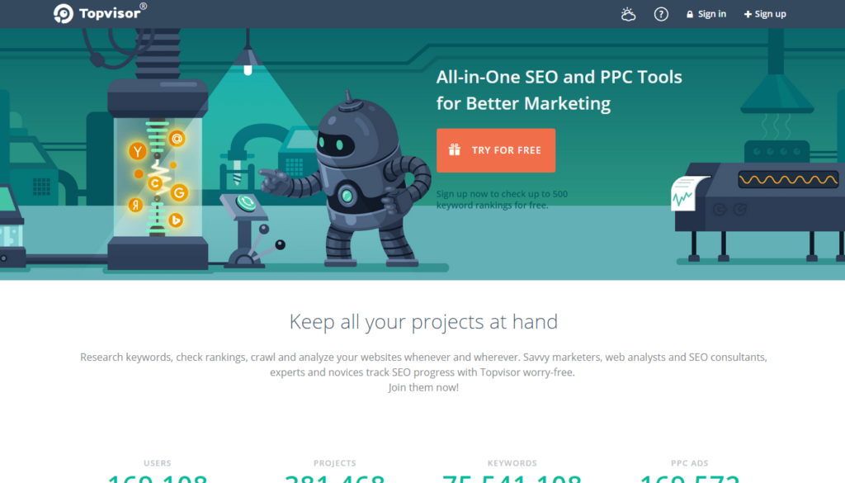Click the lock icon beside Sign in
The image size is (845, 483).
690,15
